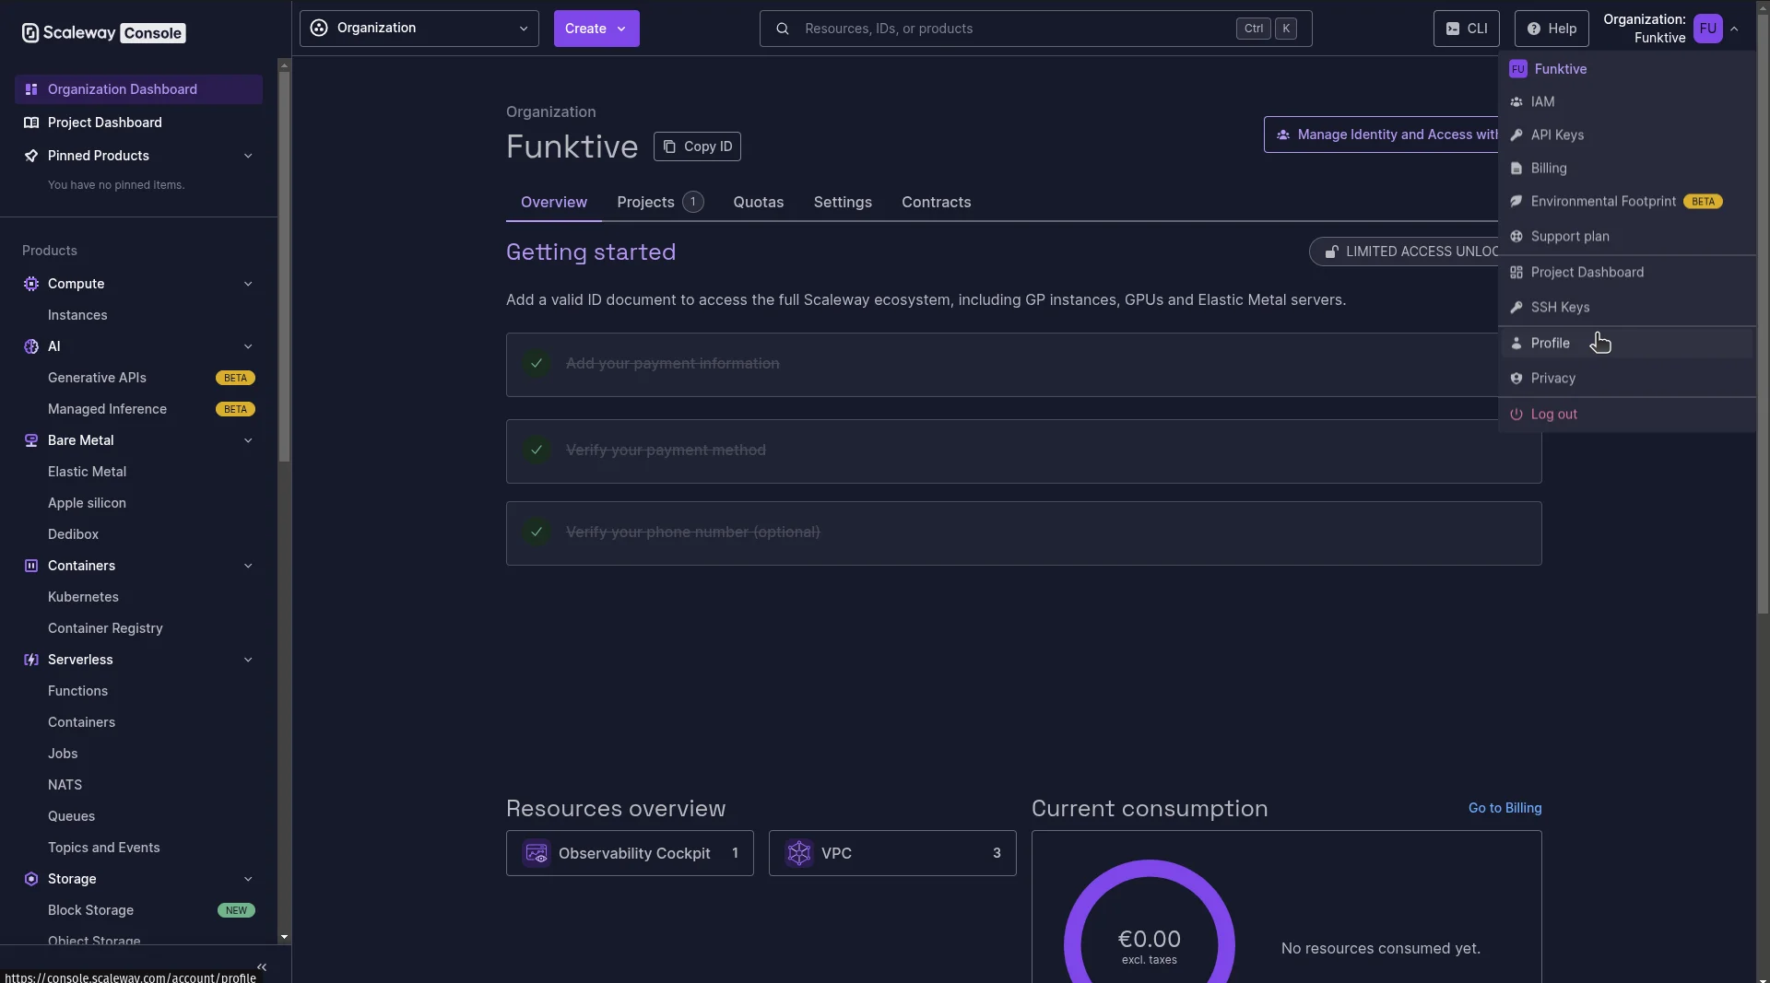Click the API Keys key icon
The width and height of the screenshot is (1770, 983).
point(1516,135)
